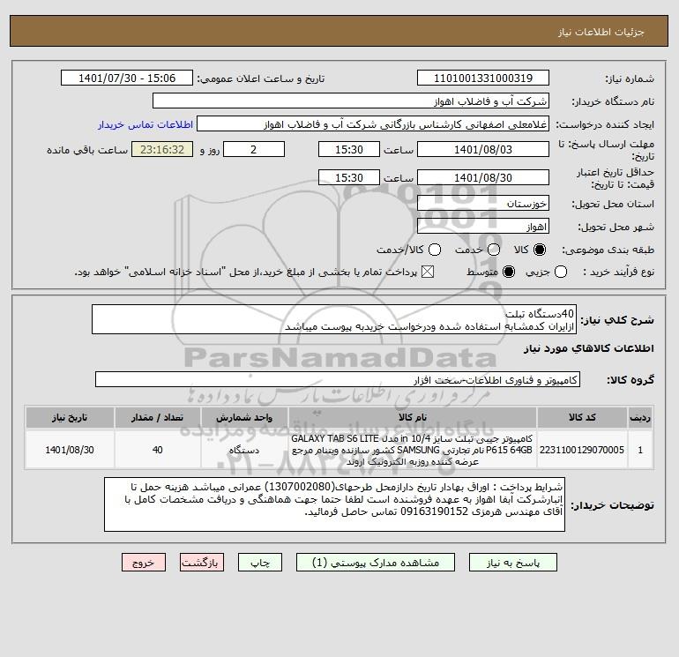Click the row number cell 1

pos(640,450)
